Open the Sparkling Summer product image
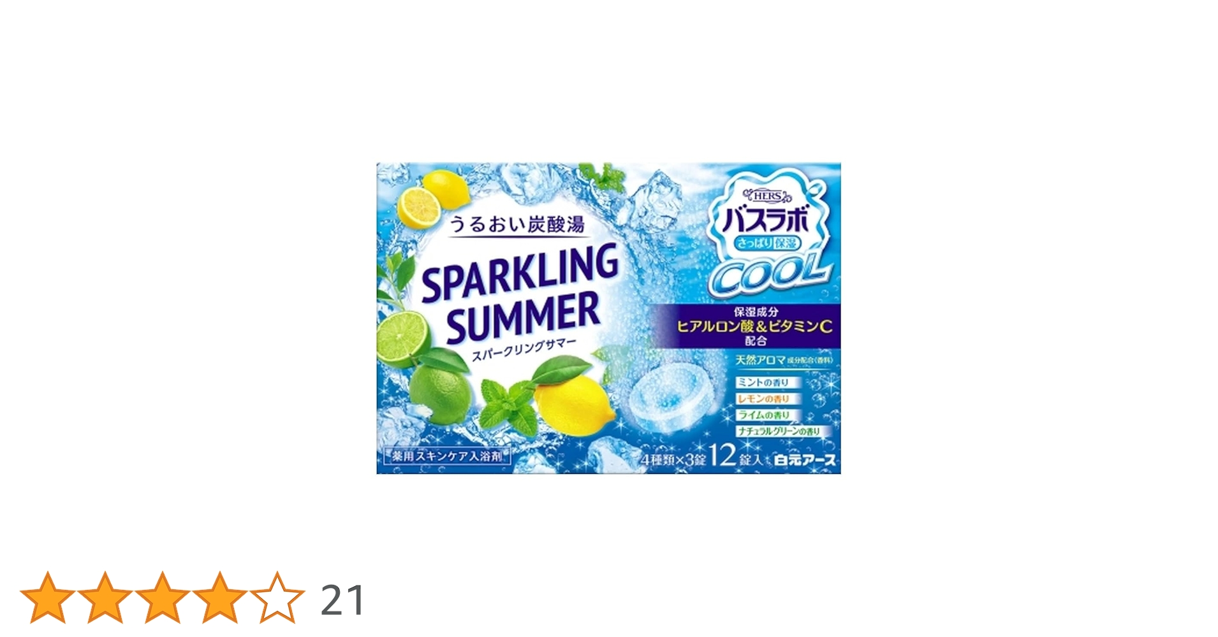Screen dimensions: 1218x637 608,318
